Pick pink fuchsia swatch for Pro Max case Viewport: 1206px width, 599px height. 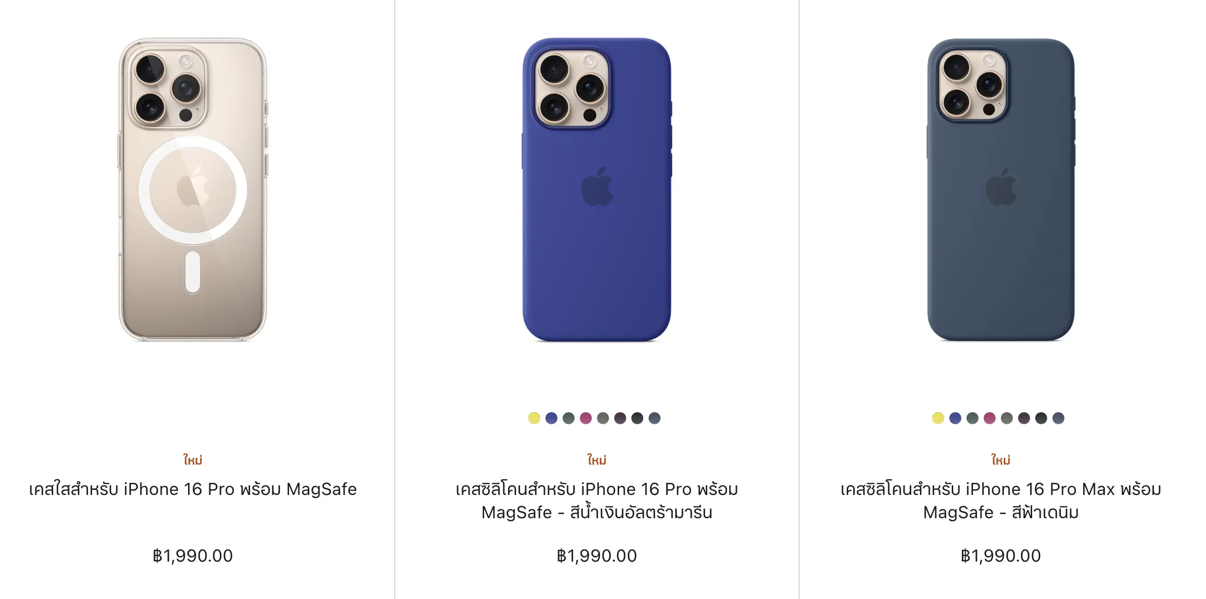(990, 418)
